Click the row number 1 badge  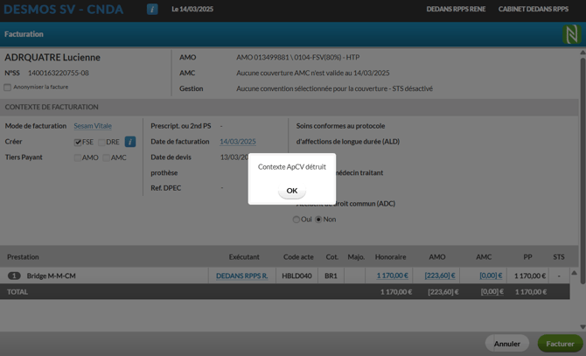click(x=14, y=276)
